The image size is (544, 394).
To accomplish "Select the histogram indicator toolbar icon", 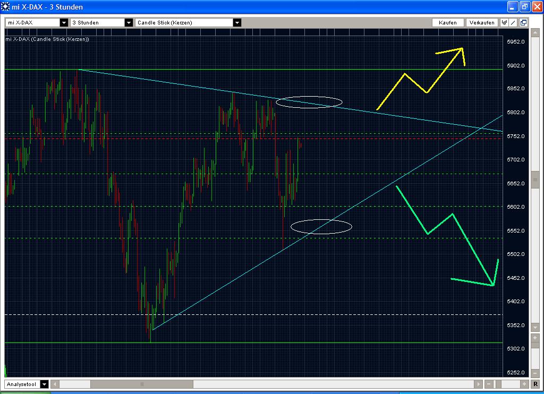I will (x=505, y=22).
